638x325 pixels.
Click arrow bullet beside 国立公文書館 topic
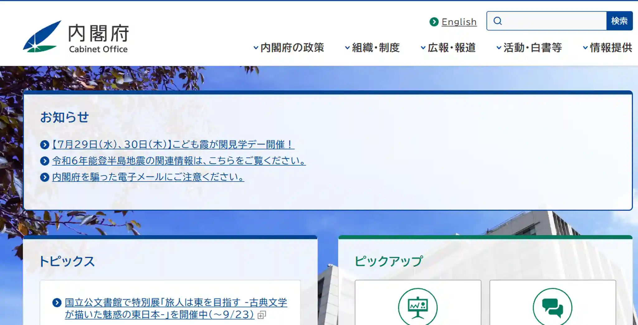tap(57, 303)
